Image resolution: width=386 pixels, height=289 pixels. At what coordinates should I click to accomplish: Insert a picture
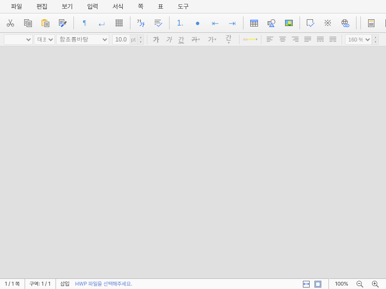pyautogui.click(x=289, y=23)
